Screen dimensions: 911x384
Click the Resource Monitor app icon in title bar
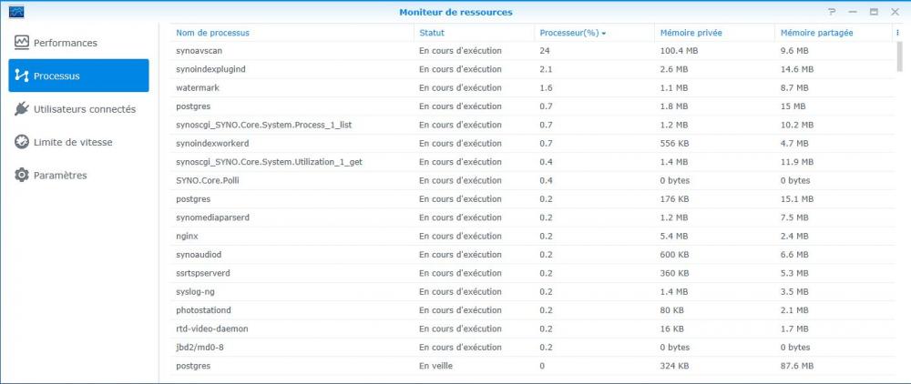(x=16, y=12)
